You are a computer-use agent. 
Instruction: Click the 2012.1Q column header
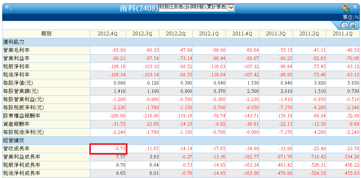point(209,34)
